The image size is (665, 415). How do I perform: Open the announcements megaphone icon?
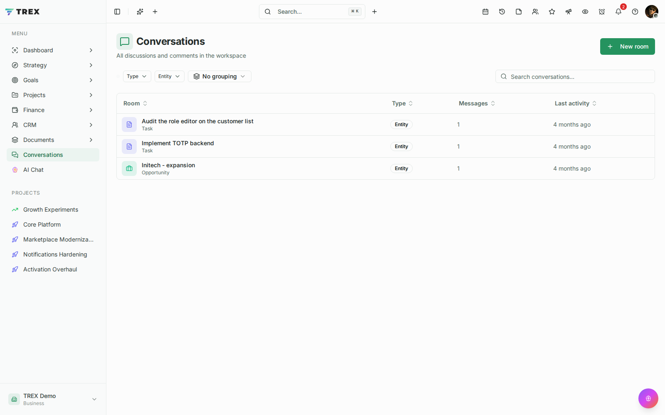[x=569, y=12]
